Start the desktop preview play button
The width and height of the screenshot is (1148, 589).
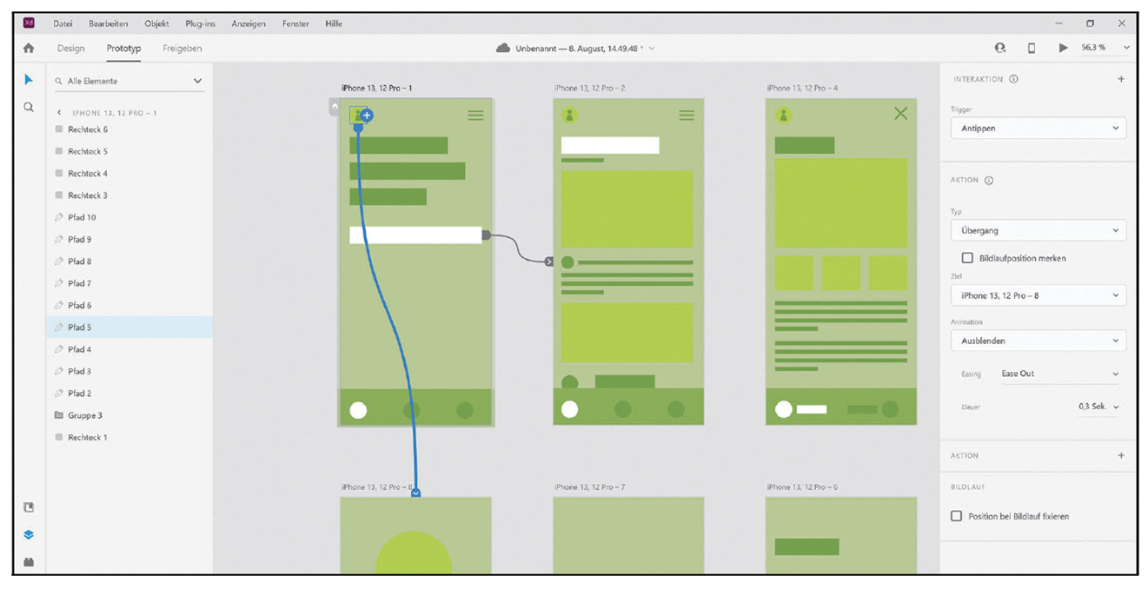[1063, 49]
